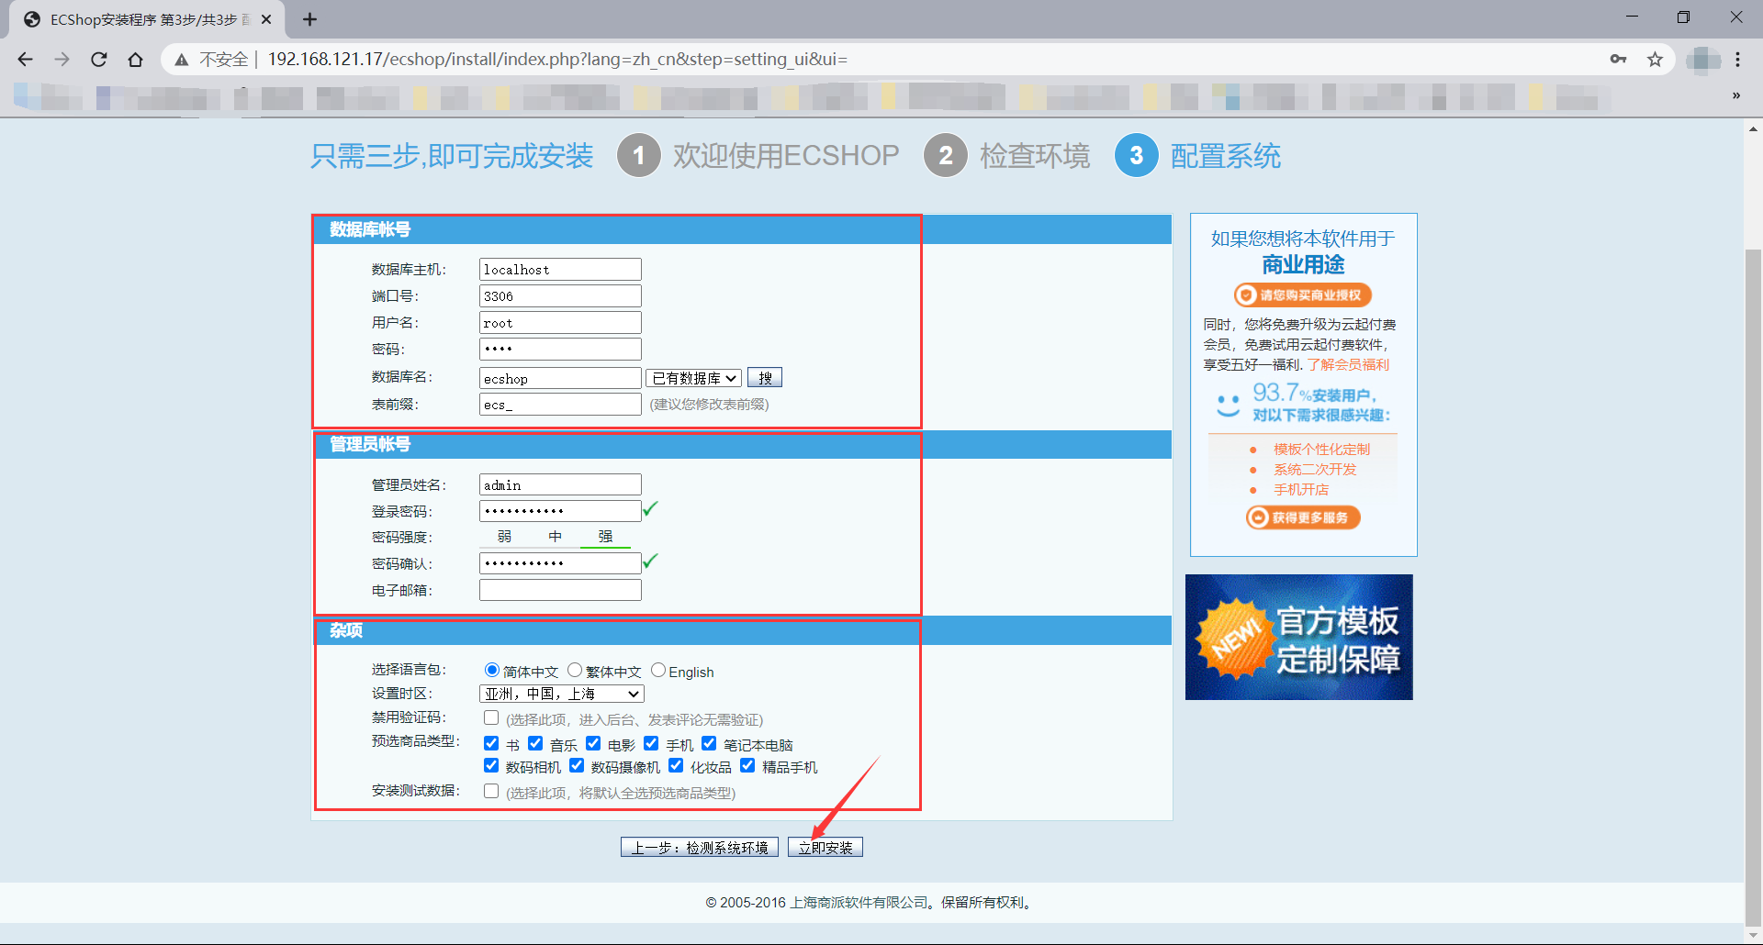Close the ECShop installer tab
This screenshot has width=1763, height=945.
[266, 19]
